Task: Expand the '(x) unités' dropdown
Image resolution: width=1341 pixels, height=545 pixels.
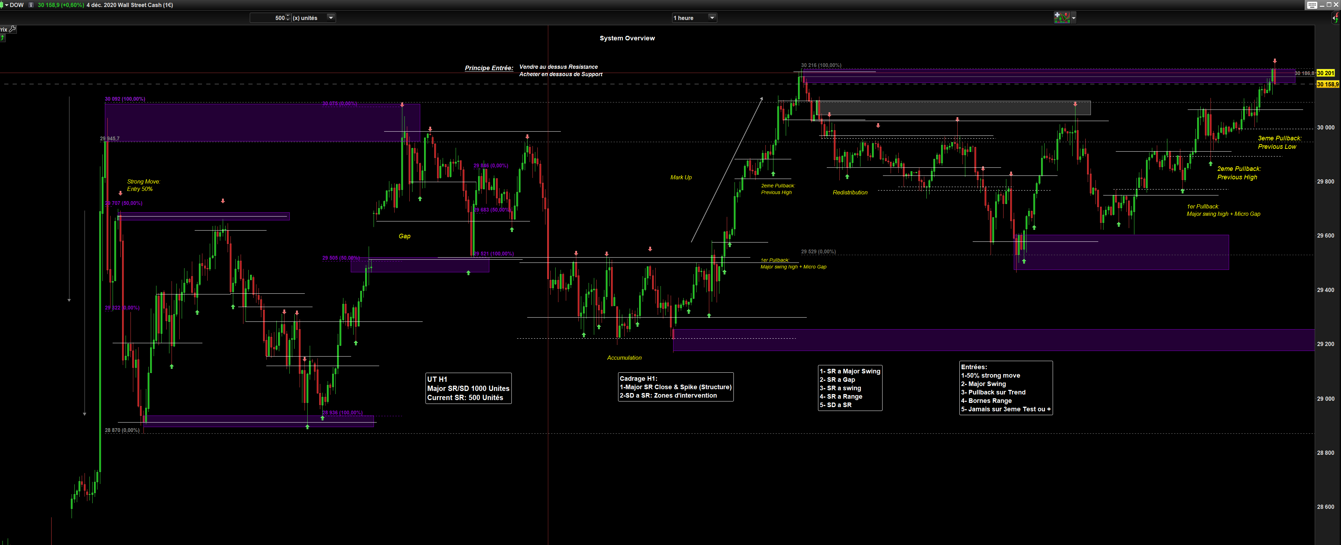Action: (x=330, y=18)
